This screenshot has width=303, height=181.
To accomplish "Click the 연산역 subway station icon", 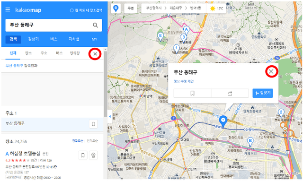I will [186, 169].
